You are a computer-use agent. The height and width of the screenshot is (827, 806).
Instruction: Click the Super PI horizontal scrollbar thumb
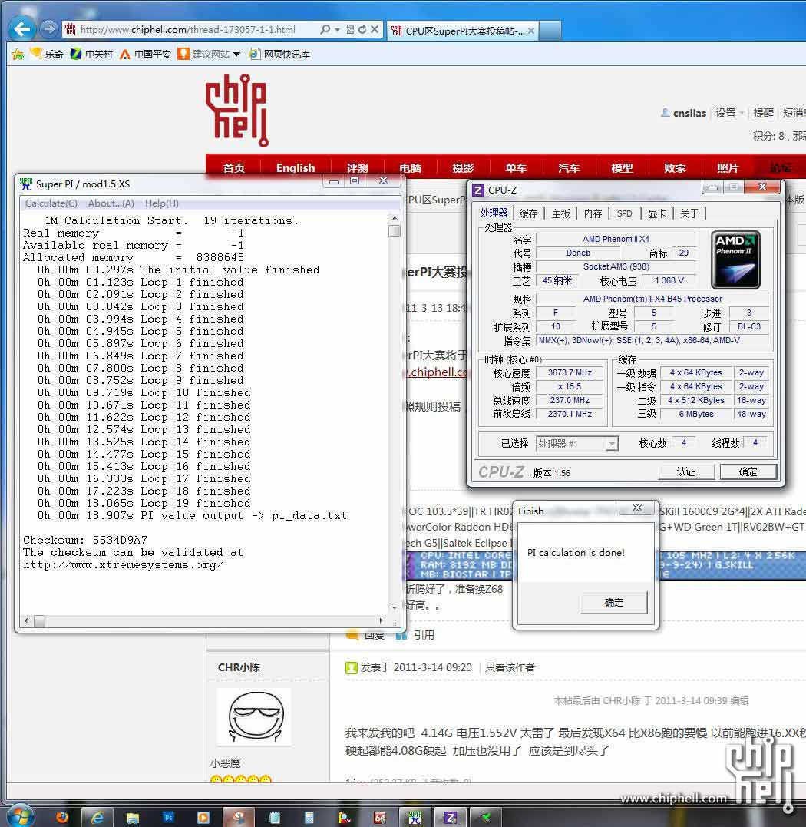pos(40,620)
